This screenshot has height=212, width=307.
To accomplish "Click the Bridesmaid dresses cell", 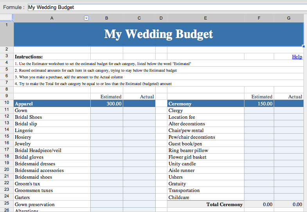I will 52,164.
